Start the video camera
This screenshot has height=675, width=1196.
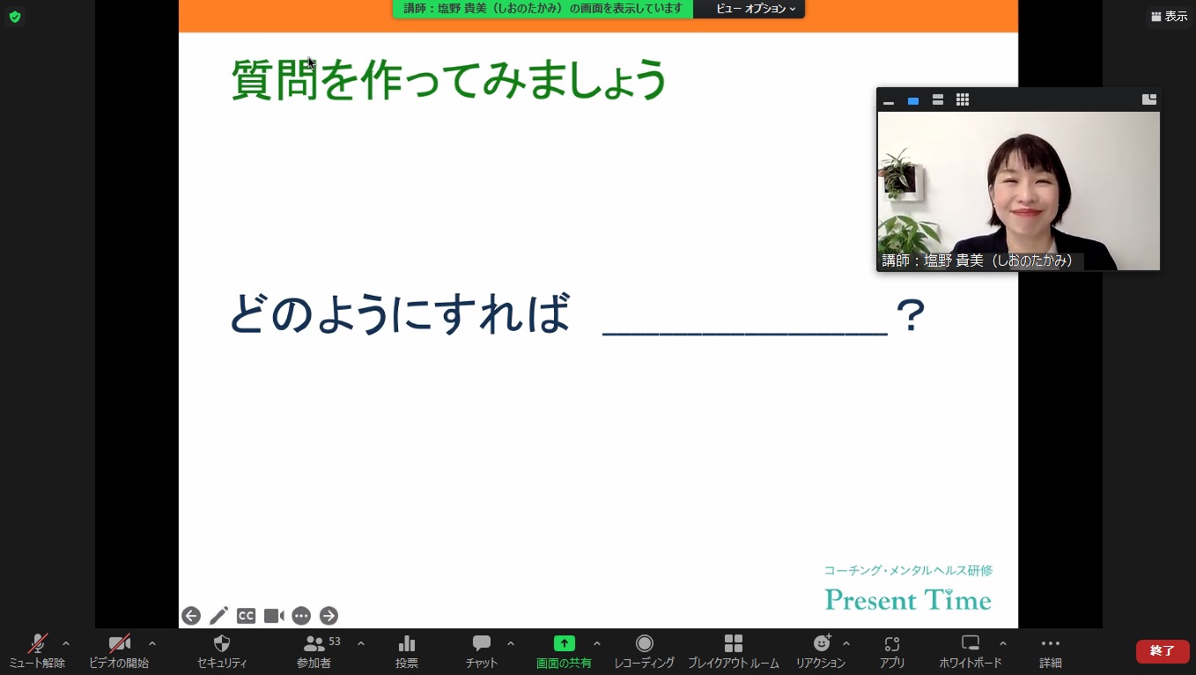click(119, 651)
